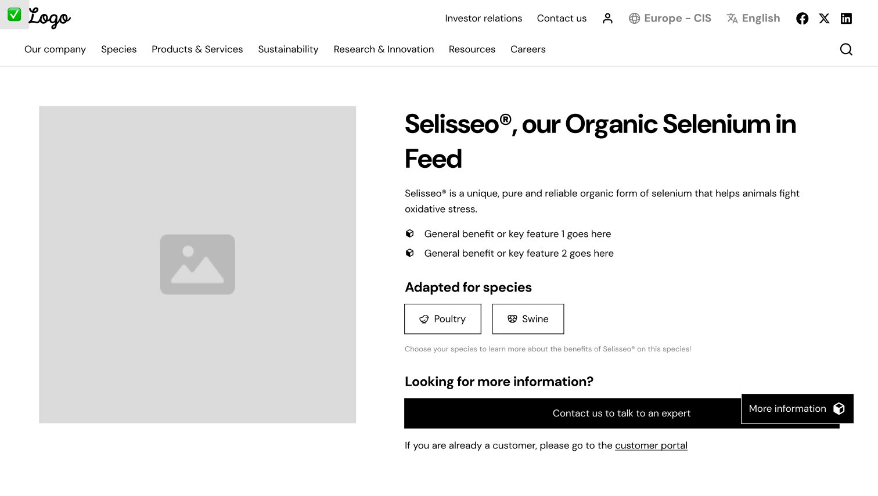The image size is (878, 496).
Task: Click the search magnifier icon
Action: 846,49
